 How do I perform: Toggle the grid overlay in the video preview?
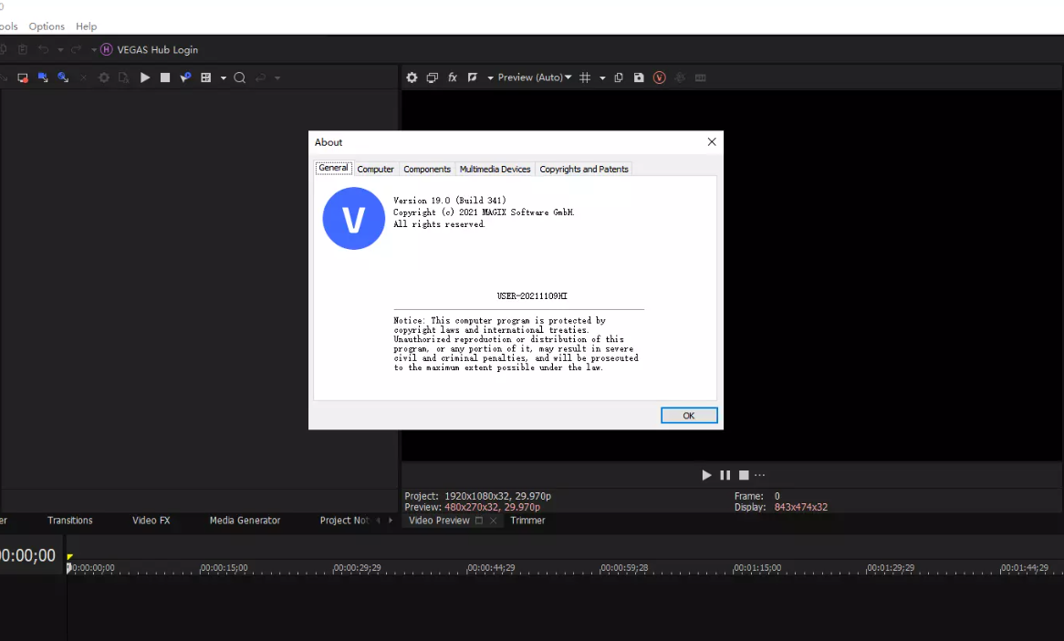click(585, 78)
